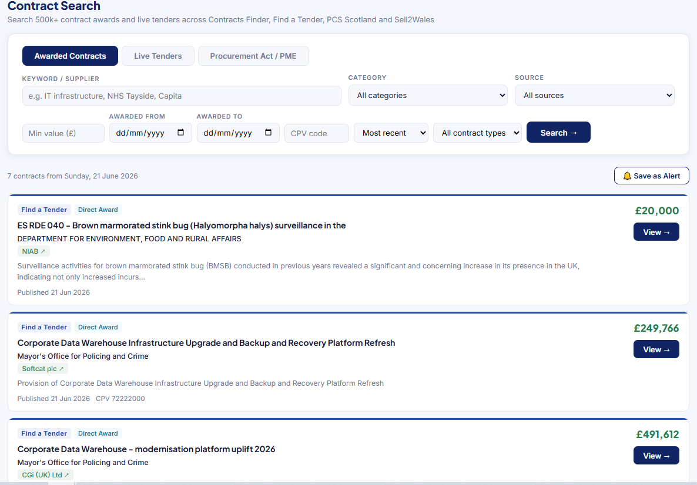Expand the All categories dropdown
The width and height of the screenshot is (697, 485).
click(428, 95)
